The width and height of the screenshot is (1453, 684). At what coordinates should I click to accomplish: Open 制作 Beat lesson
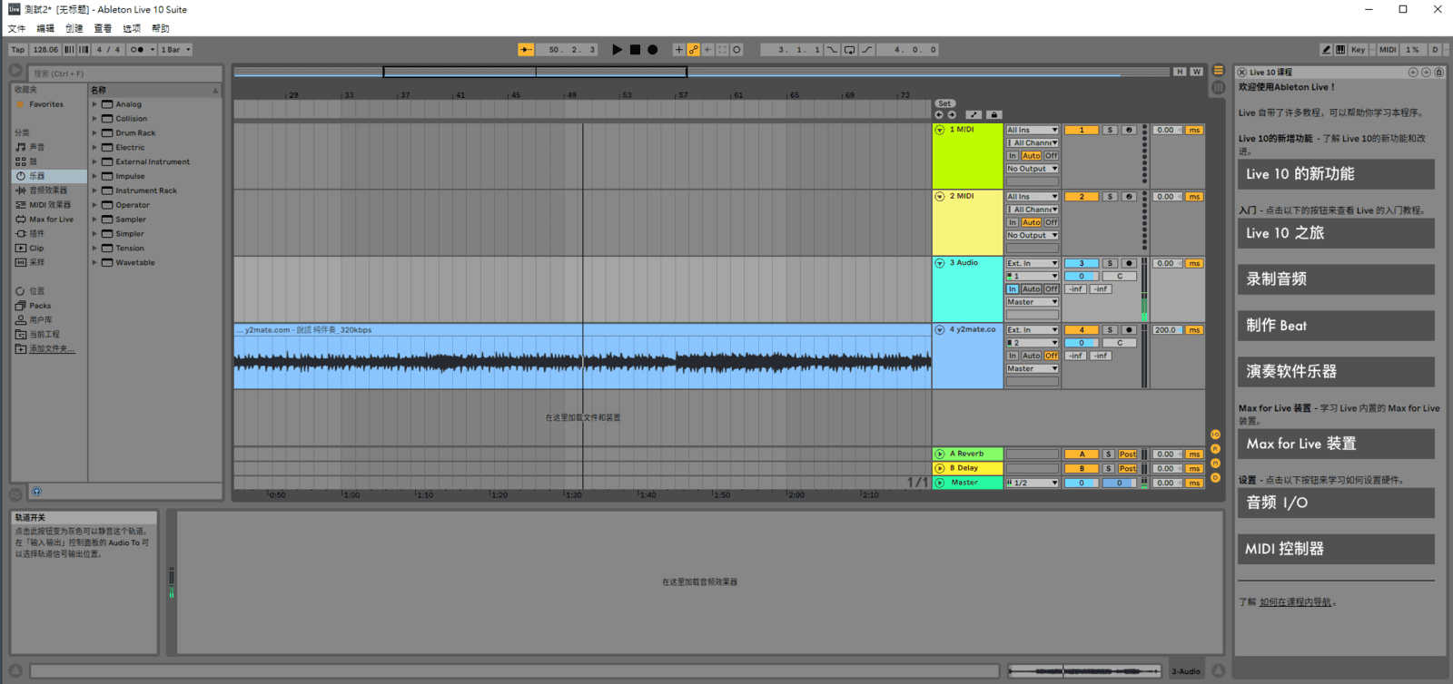click(1336, 326)
